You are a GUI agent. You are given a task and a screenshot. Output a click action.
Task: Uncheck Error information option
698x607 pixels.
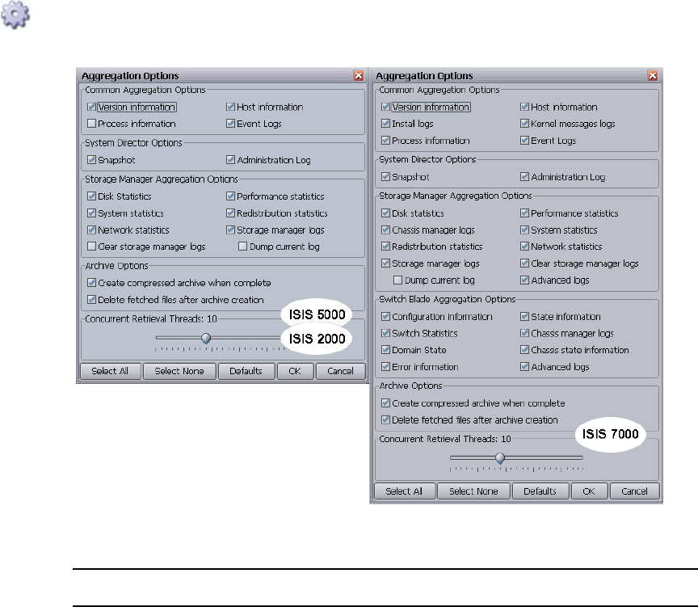point(386,366)
